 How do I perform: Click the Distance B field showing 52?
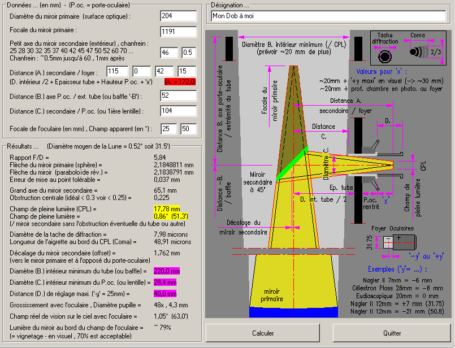click(178, 96)
